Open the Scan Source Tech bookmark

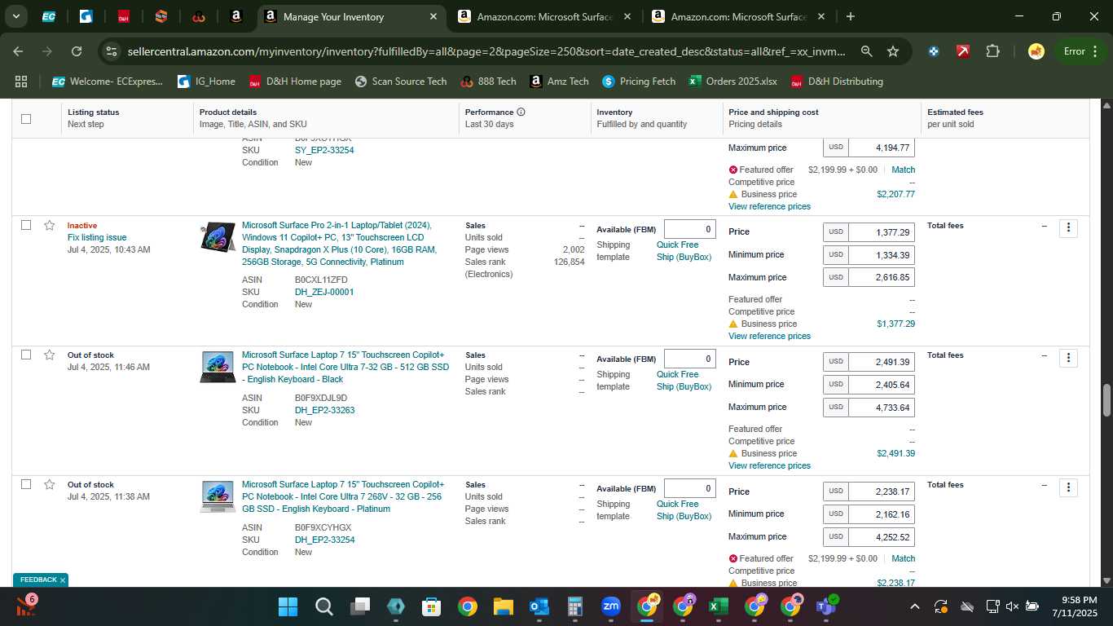pyautogui.click(x=400, y=82)
